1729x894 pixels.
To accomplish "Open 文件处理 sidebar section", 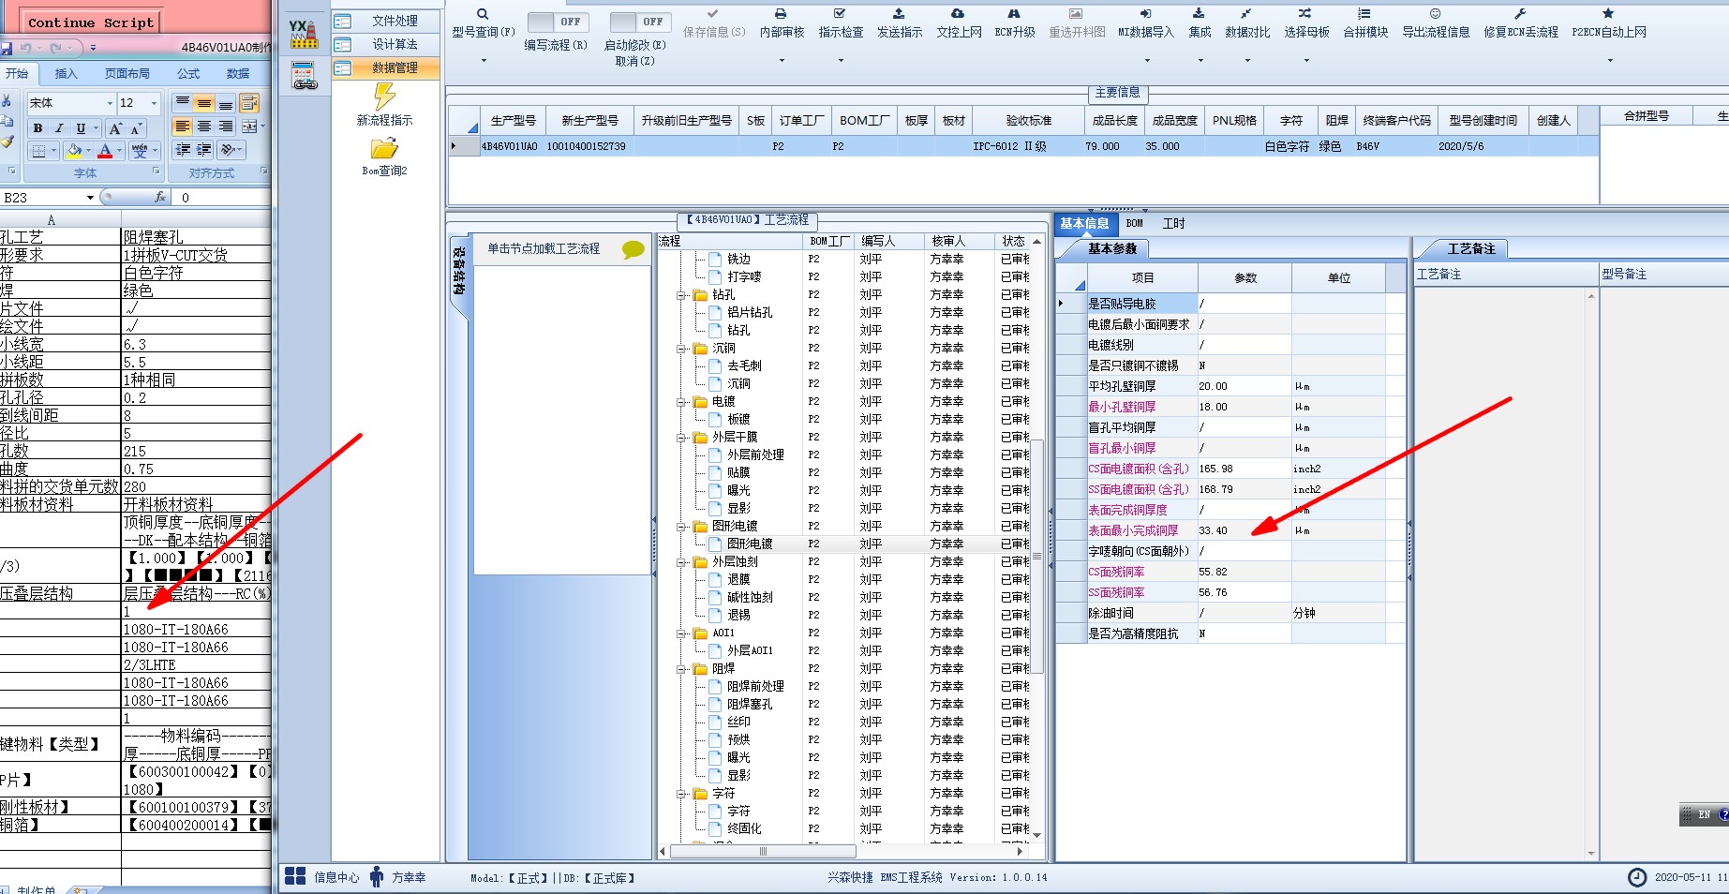I will [385, 21].
